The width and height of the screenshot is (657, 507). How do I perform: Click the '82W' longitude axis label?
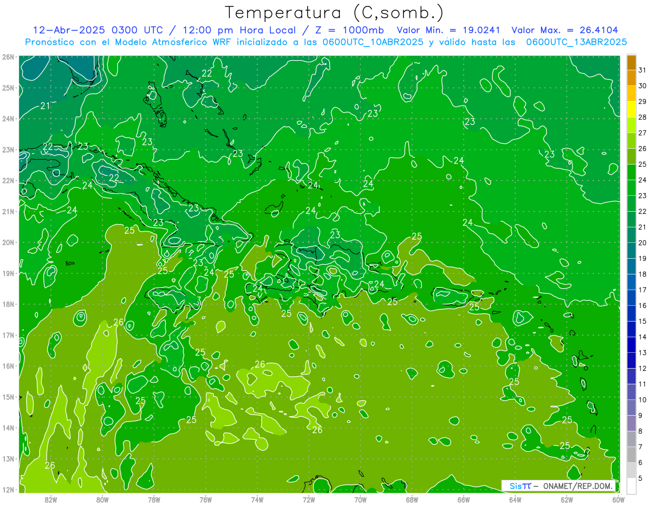click(x=51, y=500)
